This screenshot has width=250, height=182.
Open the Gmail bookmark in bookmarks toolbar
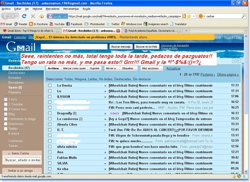(x=6, y=24)
